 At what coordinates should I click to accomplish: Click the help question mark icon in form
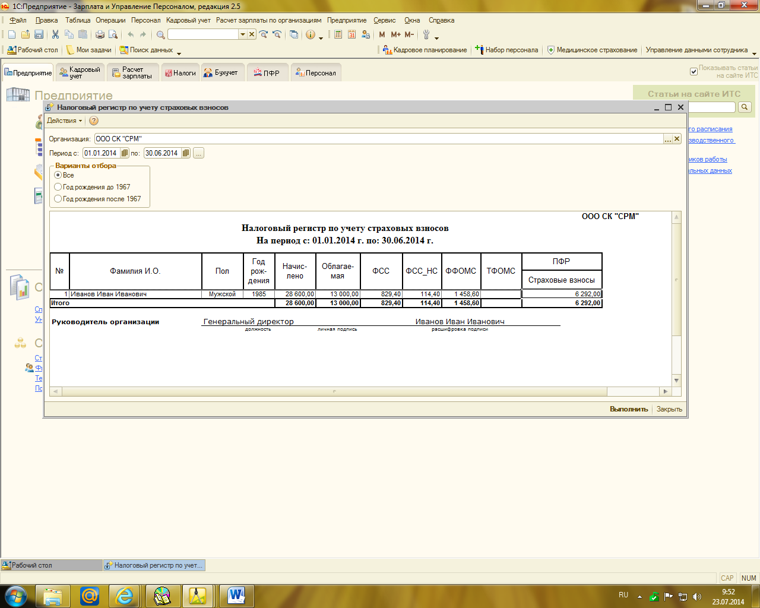93,121
